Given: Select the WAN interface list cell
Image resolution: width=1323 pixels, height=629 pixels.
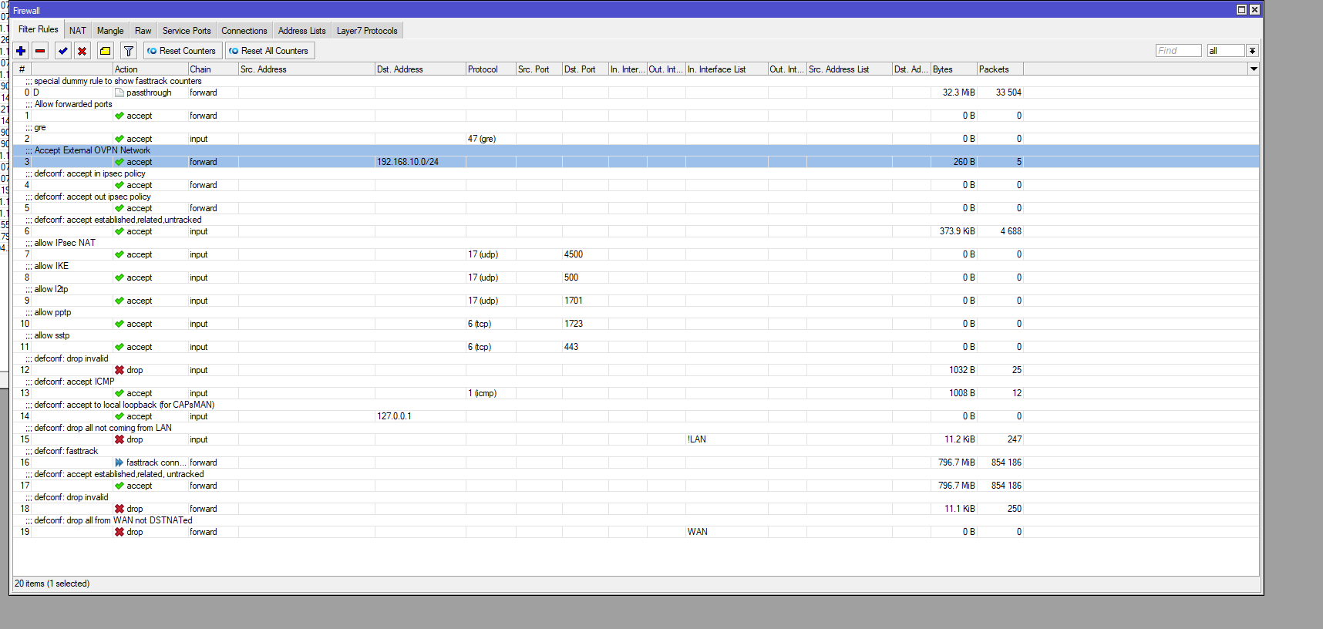Looking at the screenshot, I should pos(698,532).
